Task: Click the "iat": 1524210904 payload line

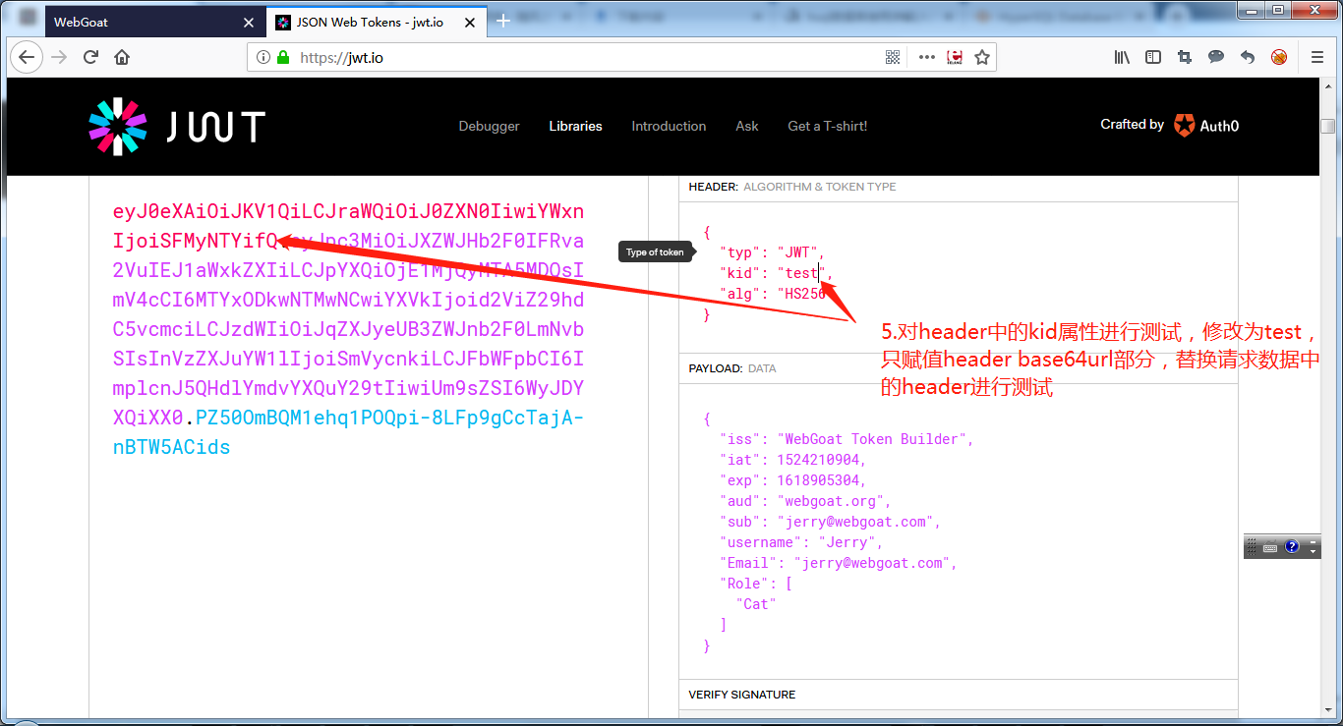Action: 793,460
